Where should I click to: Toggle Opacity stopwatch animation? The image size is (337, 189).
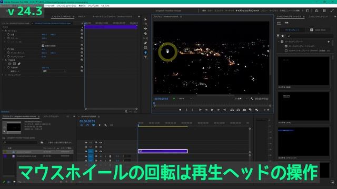pyautogui.click(x=8, y=68)
